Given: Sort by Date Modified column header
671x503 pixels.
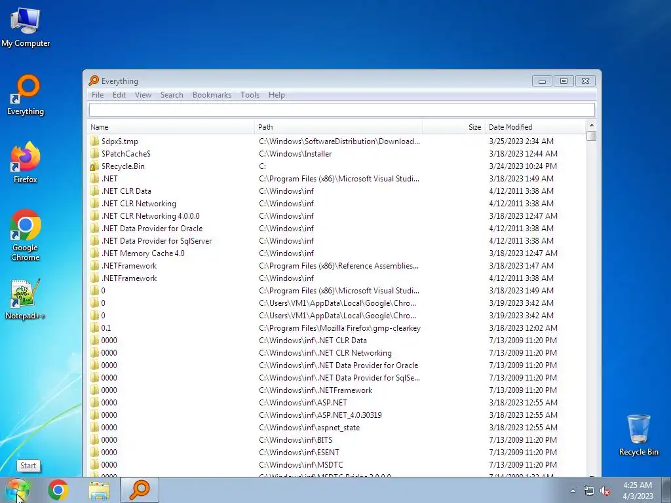Looking at the screenshot, I should [x=536, y=127].
